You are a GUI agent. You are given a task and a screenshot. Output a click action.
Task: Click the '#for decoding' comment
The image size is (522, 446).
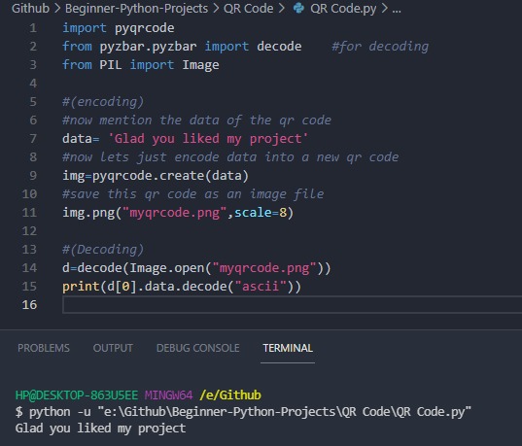[x=380, y=47]
